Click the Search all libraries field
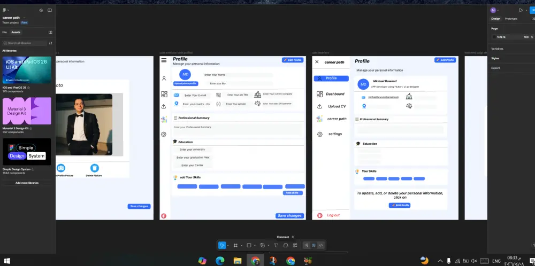535x266 pixels. click(24, 43)
